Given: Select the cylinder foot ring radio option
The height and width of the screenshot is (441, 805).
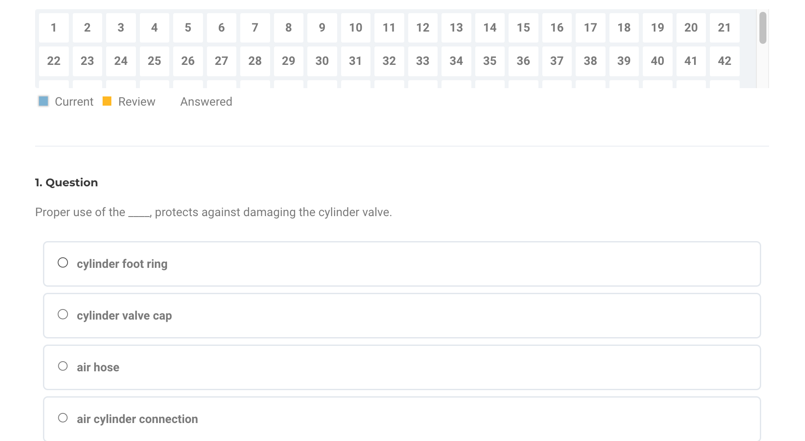Looking at the screenshot, I should [x=63, y=263].
